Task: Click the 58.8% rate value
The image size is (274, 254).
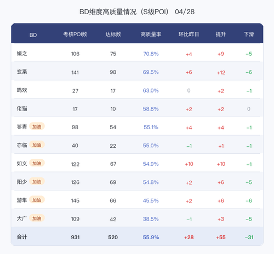Action: pyautogui.click(x=151, y=109)
